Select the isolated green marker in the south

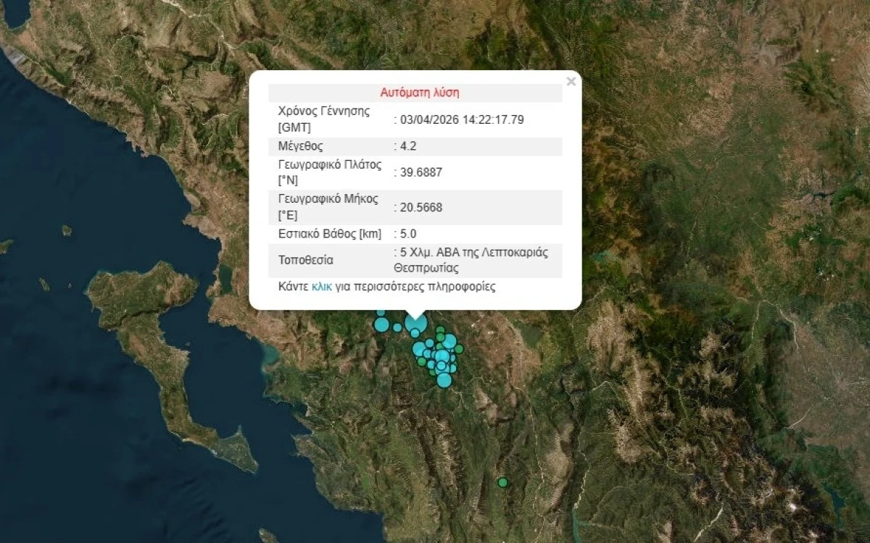[502, 482]
